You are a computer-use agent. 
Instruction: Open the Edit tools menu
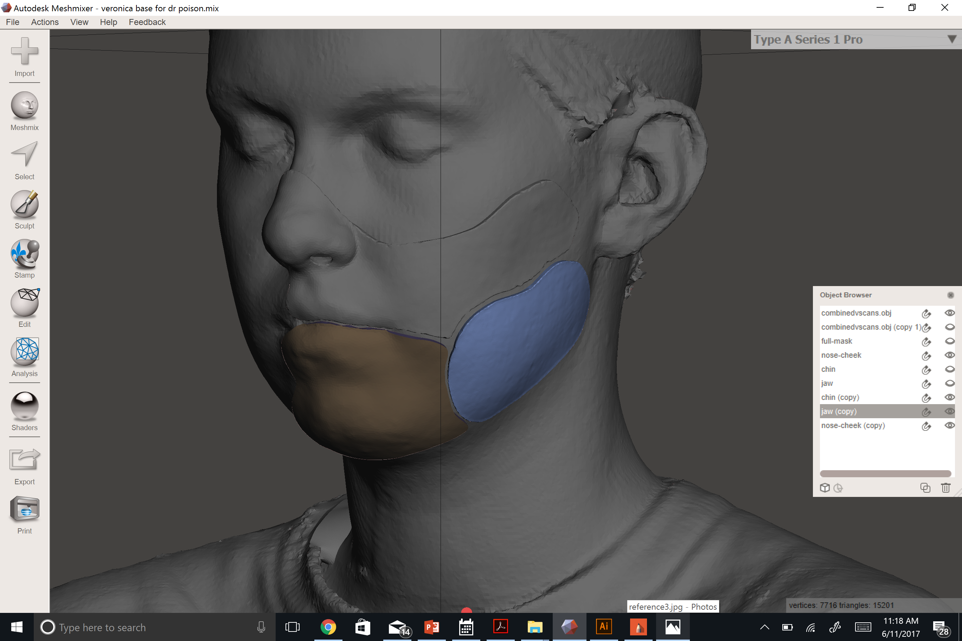pyautogui.click(x=25, y=308)
